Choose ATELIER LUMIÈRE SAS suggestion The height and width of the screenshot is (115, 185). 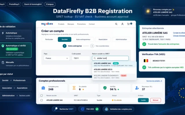[x=114, y=64]
